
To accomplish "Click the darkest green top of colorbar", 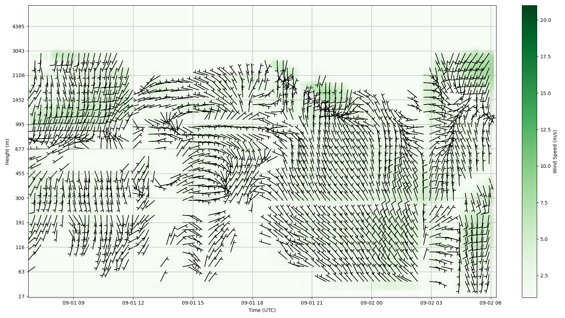I will [529, 8].
